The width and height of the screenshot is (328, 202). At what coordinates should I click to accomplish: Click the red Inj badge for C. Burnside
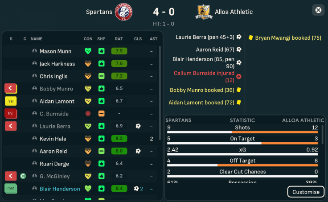tap(11, 114)
